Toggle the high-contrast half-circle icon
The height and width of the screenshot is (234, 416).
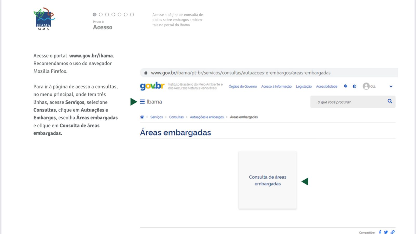click(x=354, y=86)
